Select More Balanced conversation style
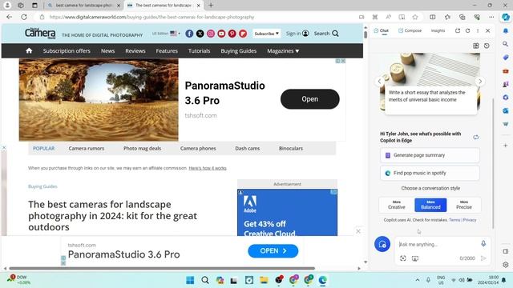The height and width of the screenshot is (288, 513). tap(430, 205)
